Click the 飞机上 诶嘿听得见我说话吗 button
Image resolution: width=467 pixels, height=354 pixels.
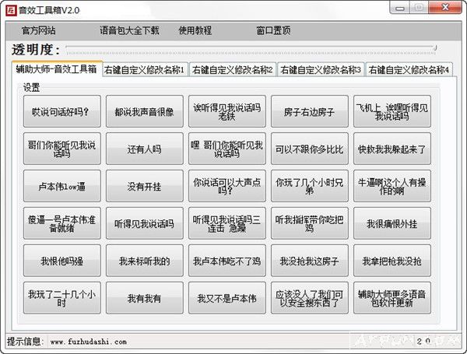click(392, 111)
